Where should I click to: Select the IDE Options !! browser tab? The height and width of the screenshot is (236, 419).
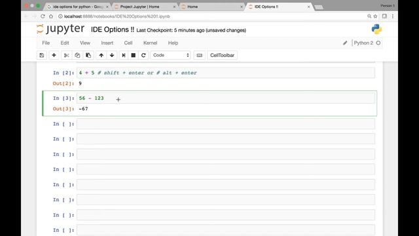tap(280, 7)
